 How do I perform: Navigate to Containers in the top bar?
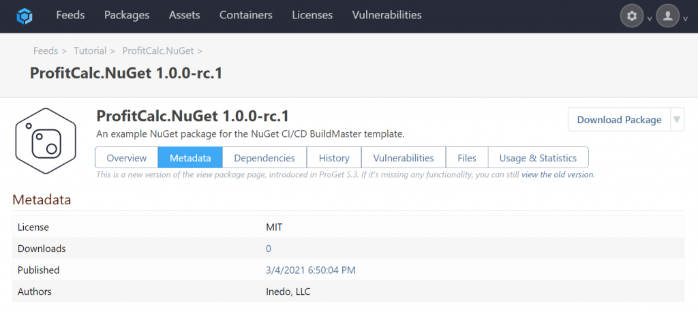[246, 15]
